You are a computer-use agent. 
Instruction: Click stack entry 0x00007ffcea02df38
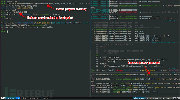tap(125, 1)
